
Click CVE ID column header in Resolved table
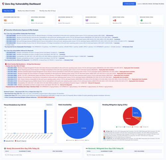tap(89, 151)
